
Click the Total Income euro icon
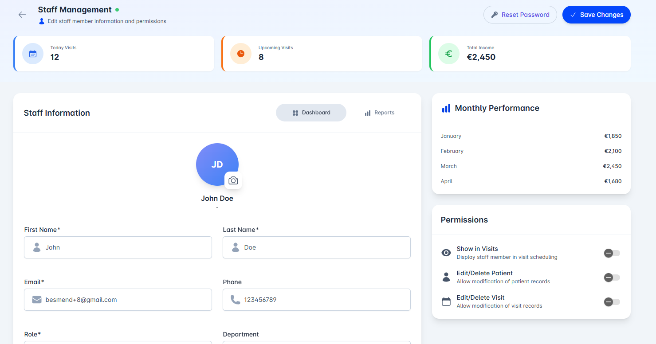449,54
